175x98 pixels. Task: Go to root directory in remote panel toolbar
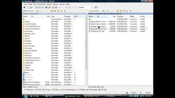(121, 11)
